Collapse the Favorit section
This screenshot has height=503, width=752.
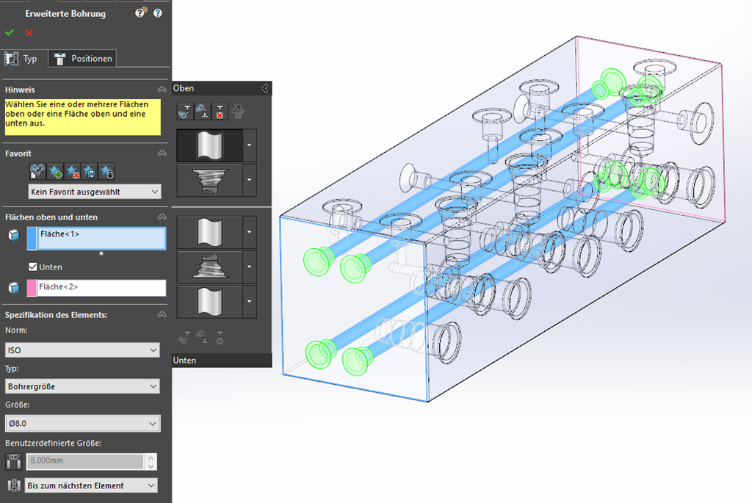click(x=162, y=153)
